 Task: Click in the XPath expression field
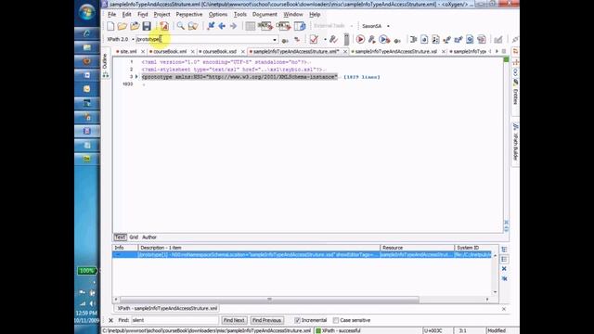204,39
